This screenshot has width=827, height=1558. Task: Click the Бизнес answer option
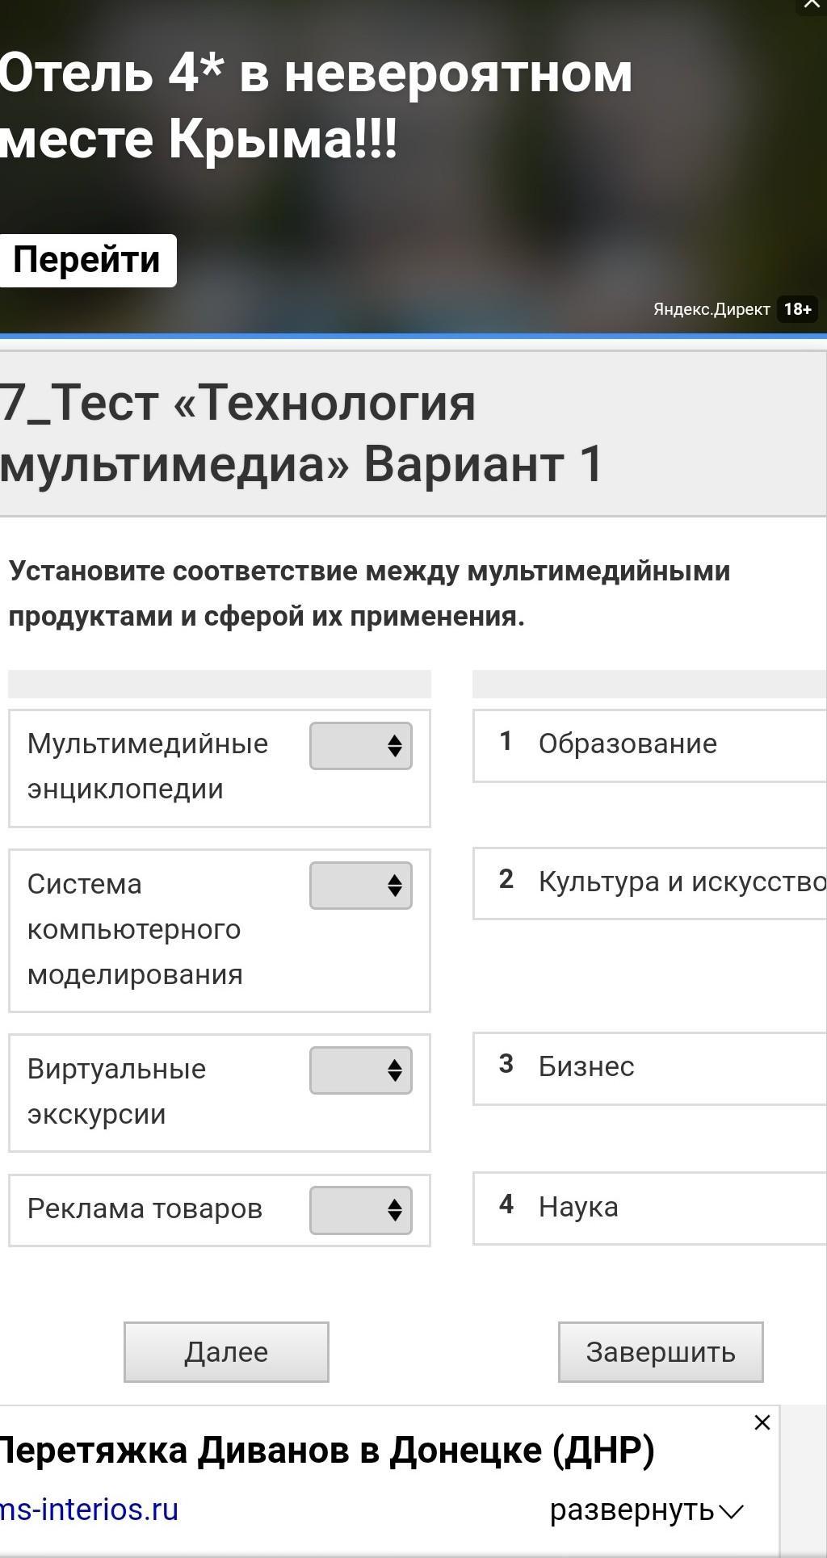pos(586,1067)
